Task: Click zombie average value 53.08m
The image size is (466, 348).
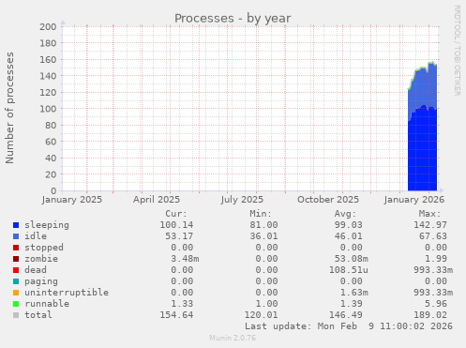Action: click(352, 259)
